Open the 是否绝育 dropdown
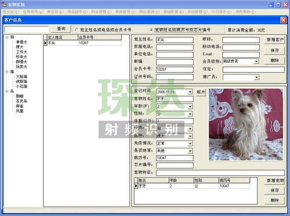The height and width of the screenshot is (216, 290). (x=190, y=151)
